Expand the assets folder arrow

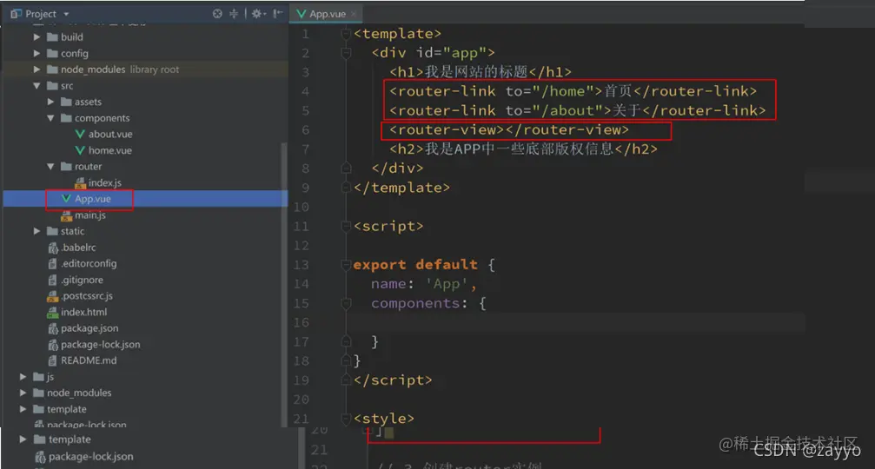[50, 102]
